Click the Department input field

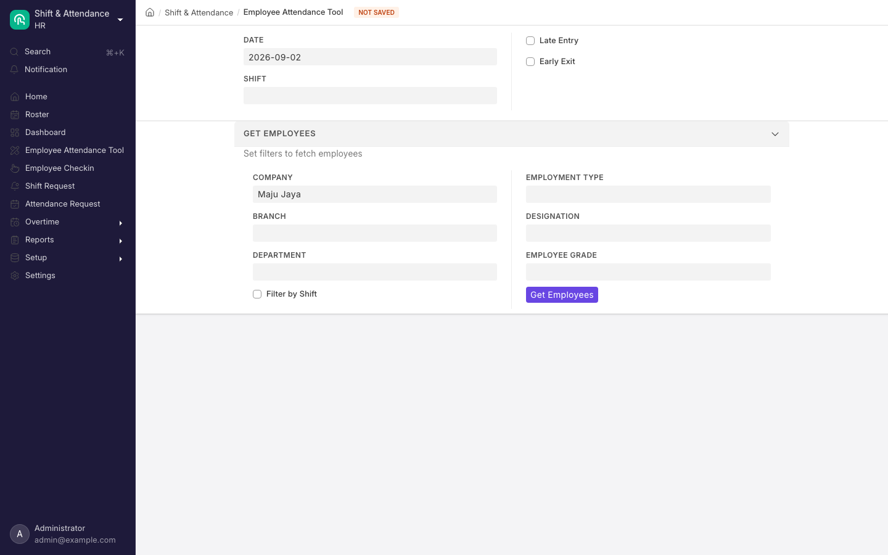coord(375,272)
